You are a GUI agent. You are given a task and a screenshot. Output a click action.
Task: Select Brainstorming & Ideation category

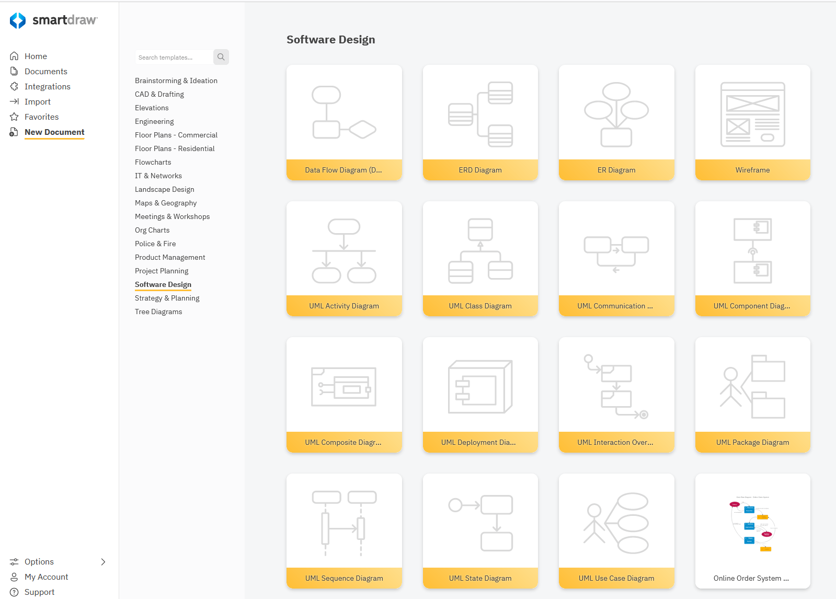176,80
